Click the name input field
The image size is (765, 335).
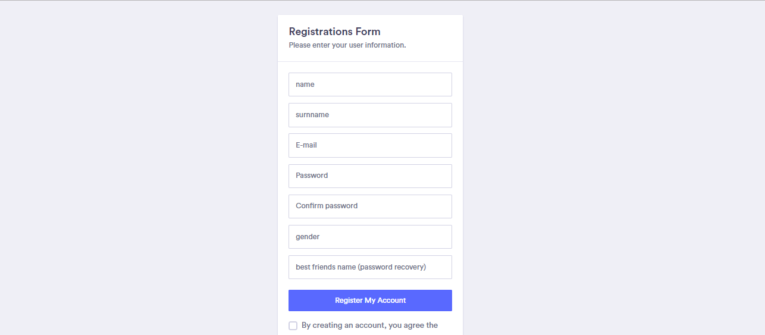pos(370,84)
